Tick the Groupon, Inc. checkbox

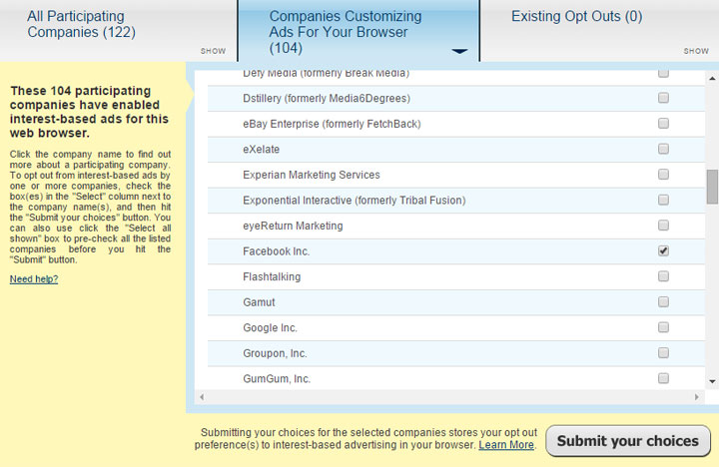[663, 353]
